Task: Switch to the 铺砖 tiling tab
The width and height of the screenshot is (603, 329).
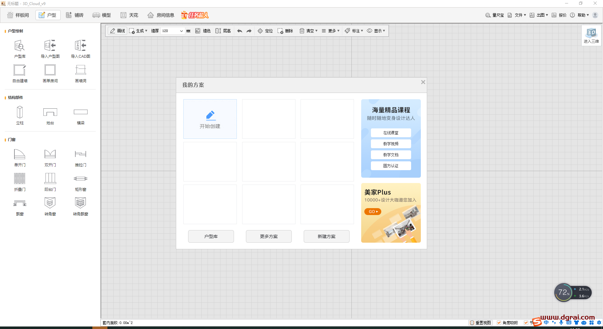Action: click(x=75, y=15)
